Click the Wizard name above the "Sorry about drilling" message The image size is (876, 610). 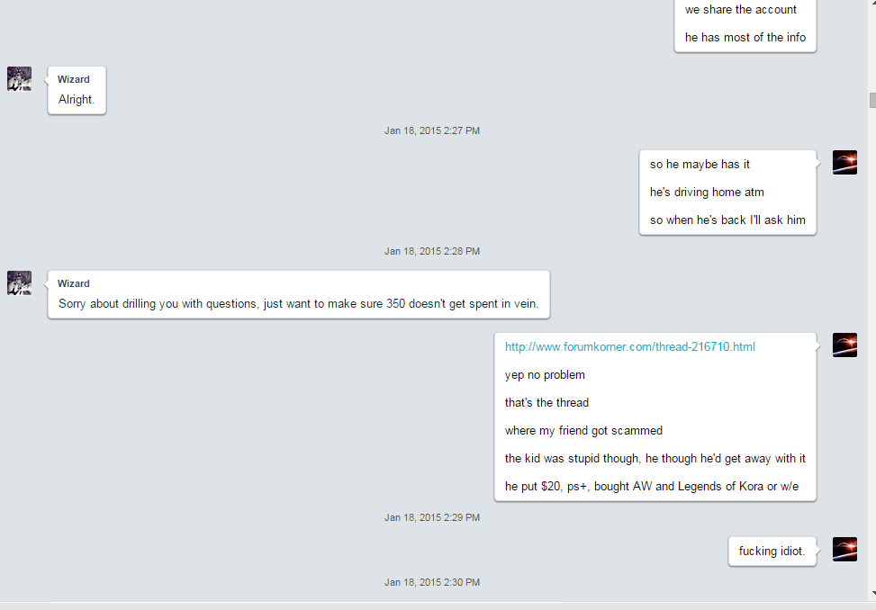(73, 283)
